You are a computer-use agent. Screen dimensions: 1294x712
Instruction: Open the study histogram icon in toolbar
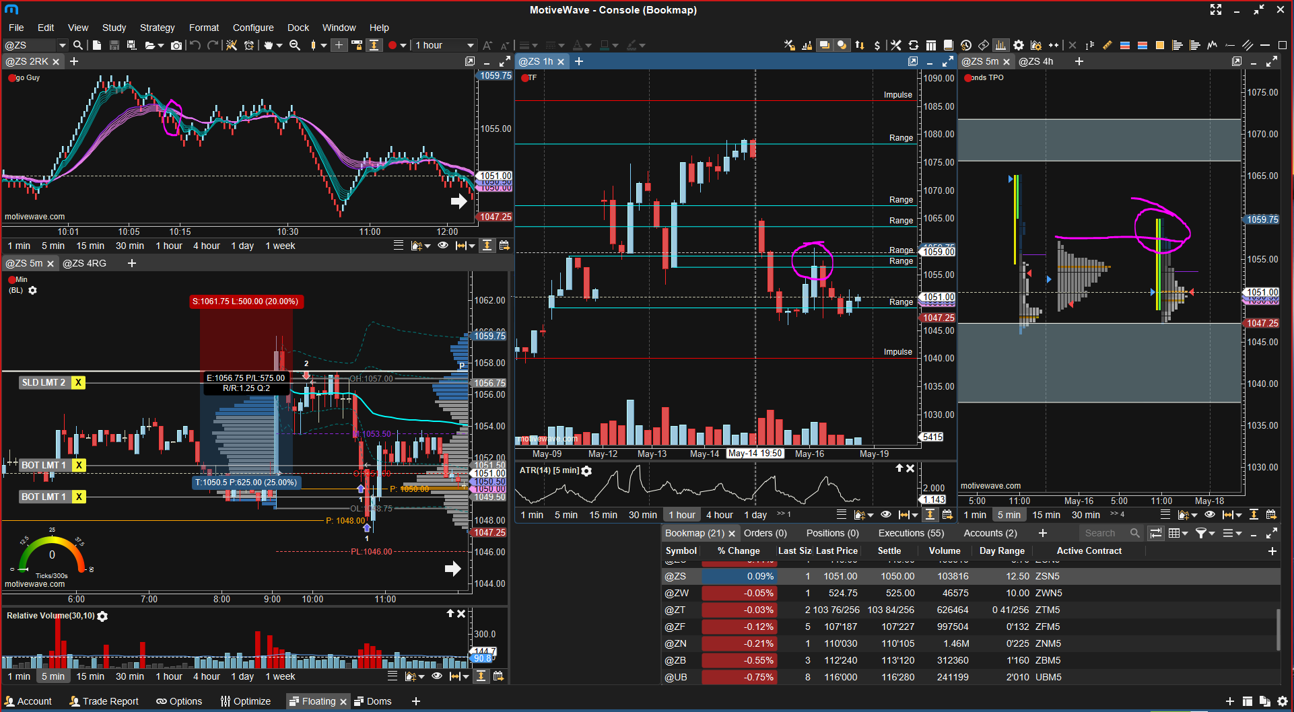point(1001,45)
